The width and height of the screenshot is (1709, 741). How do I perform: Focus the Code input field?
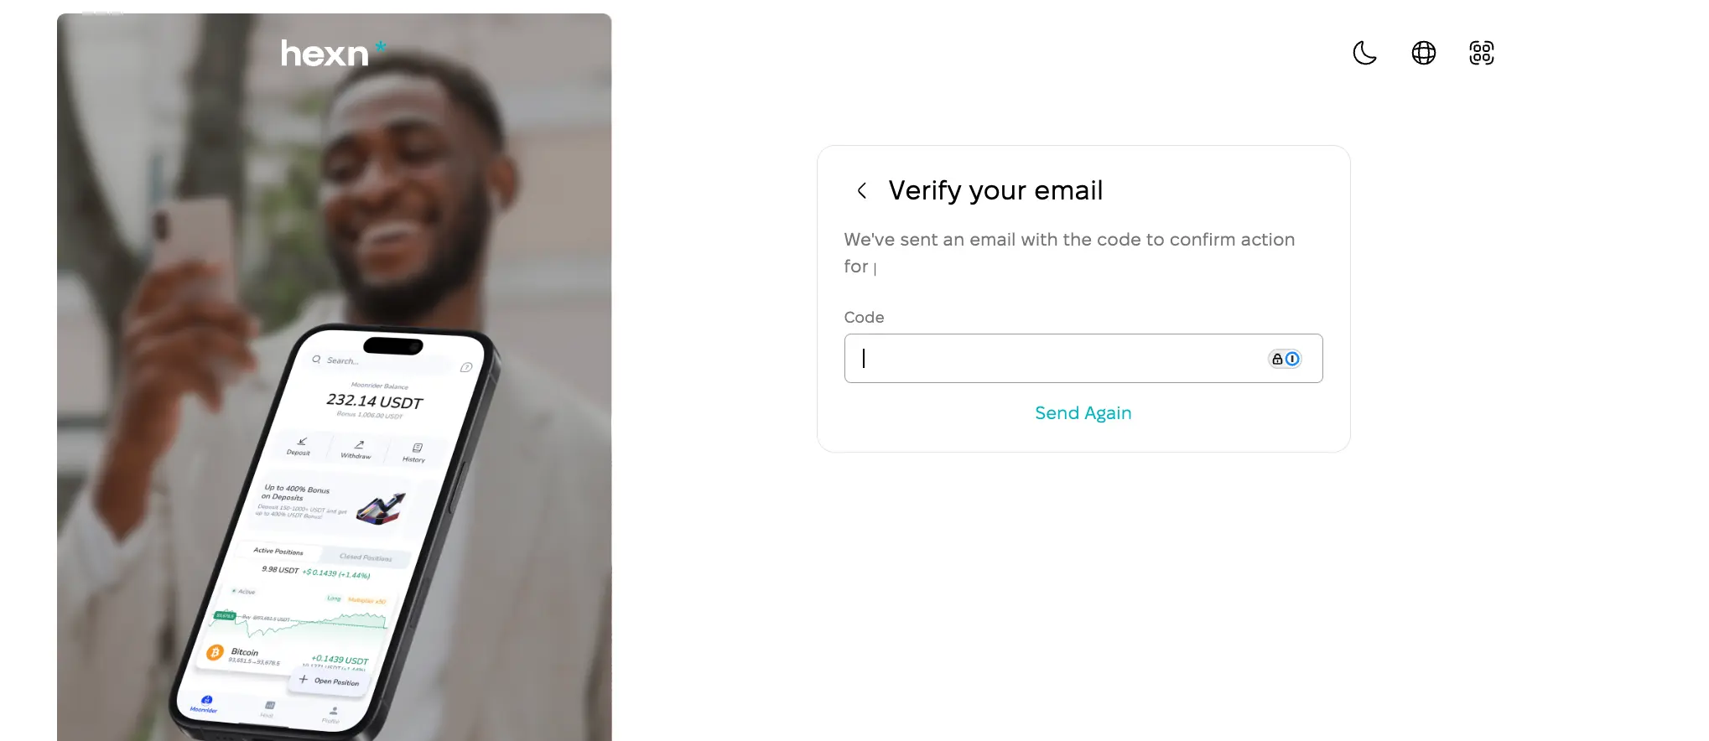coord(1083,359)
